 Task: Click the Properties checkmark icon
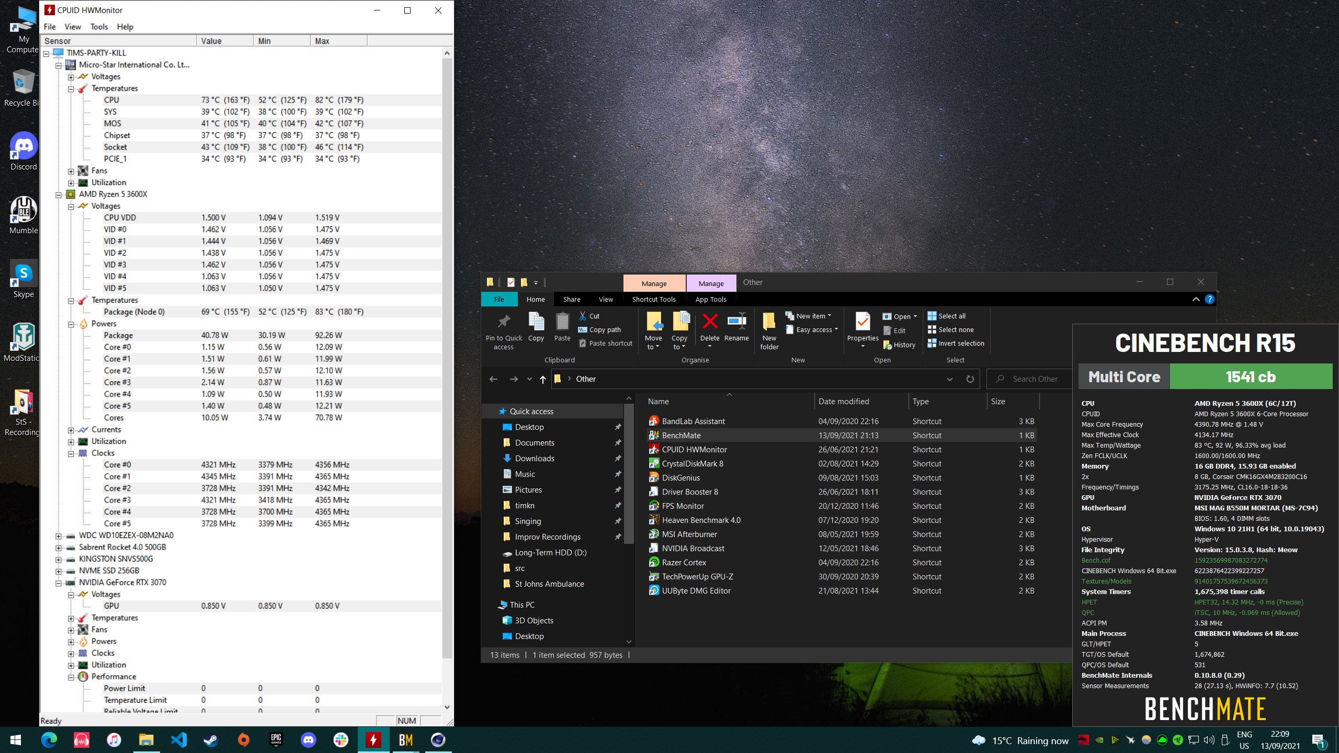click(x=863, y=321)
